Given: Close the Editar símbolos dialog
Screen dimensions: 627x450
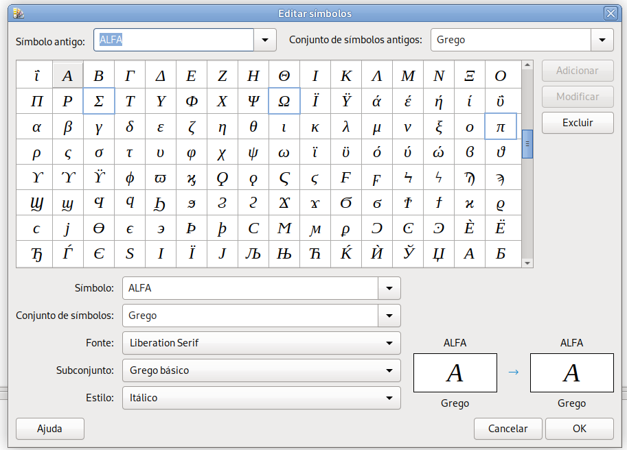Looking at the screenshot, I should coord(611,14).
